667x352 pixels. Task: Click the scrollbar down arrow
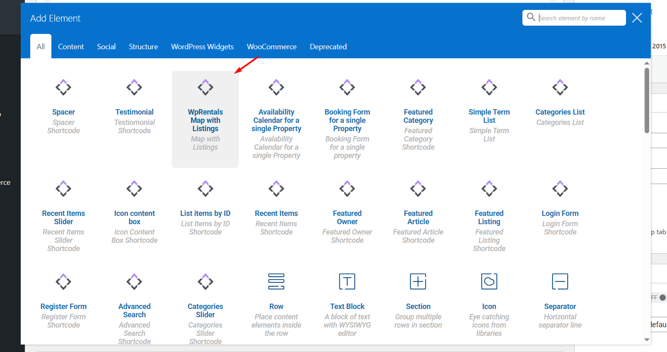(x=647, y=340)
